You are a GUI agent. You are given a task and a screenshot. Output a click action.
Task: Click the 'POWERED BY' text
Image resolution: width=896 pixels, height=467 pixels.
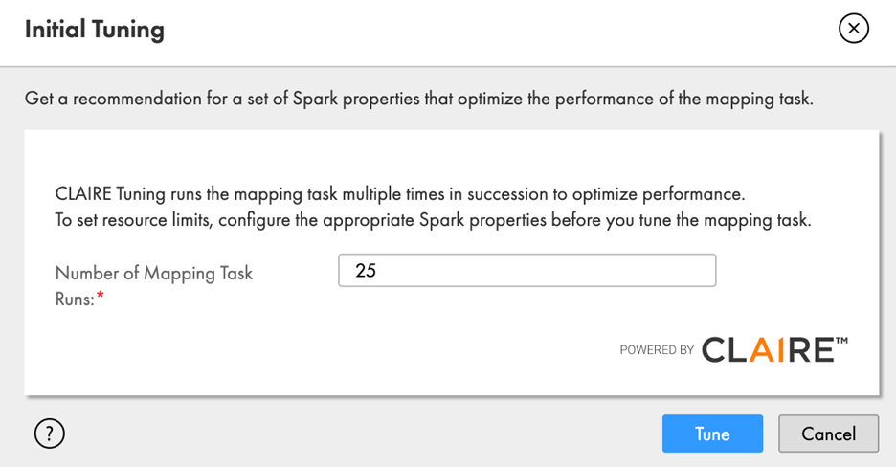(657, 350)
